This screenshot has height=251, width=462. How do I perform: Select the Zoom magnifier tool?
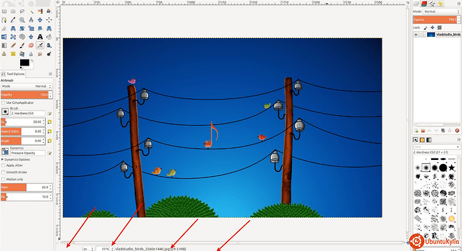pos(22,20)
